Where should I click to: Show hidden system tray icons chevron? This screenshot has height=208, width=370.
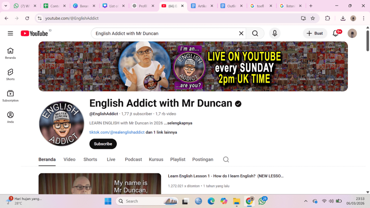pyautogui.click(x=306, y=201)
